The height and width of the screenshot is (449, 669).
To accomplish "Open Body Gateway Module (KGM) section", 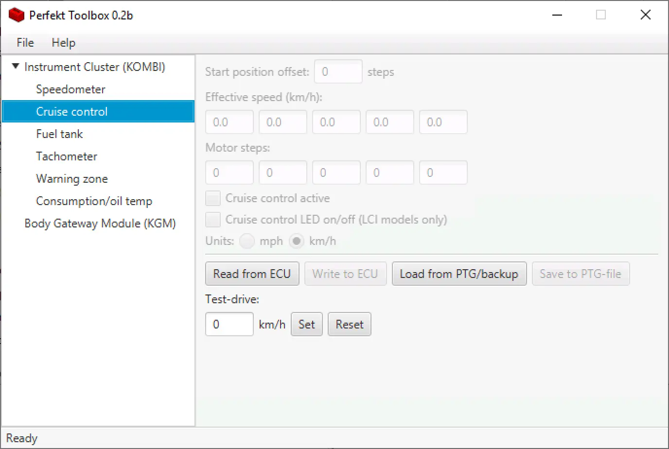I will (100, 224).
